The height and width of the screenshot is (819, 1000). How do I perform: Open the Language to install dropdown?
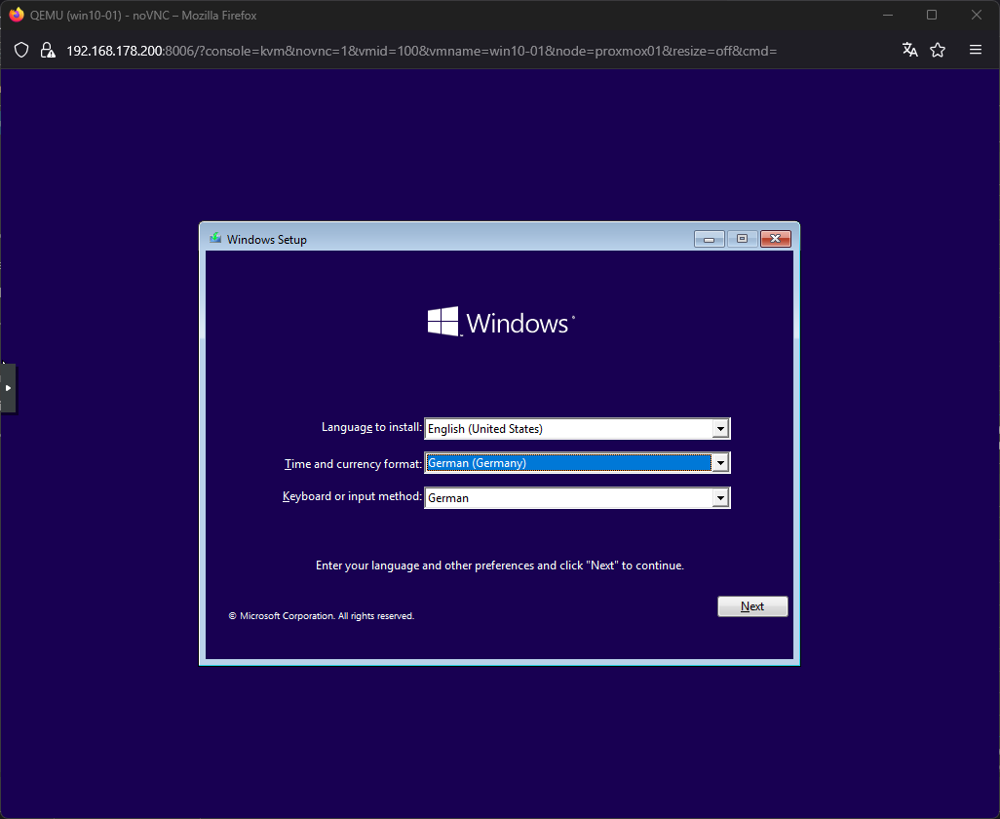click(x=720, y=429)
